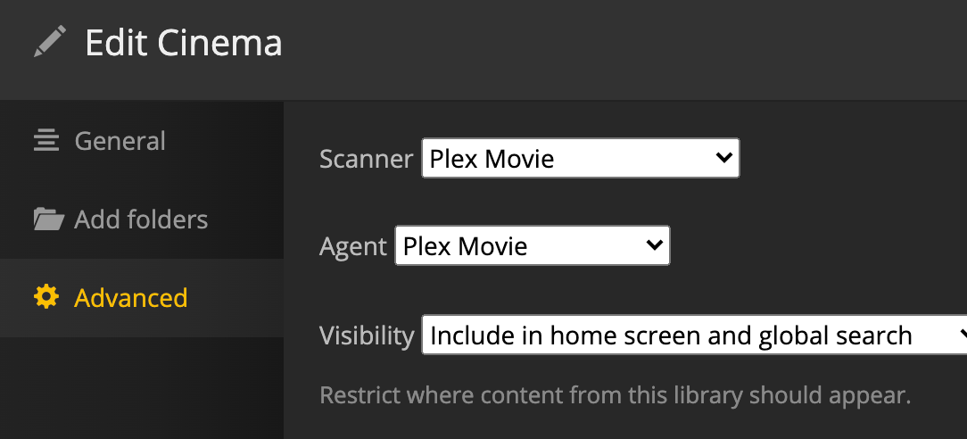This screenshot has width=967, height=439.
Task: Click the Visibility field label
Action: pos(367,335)
